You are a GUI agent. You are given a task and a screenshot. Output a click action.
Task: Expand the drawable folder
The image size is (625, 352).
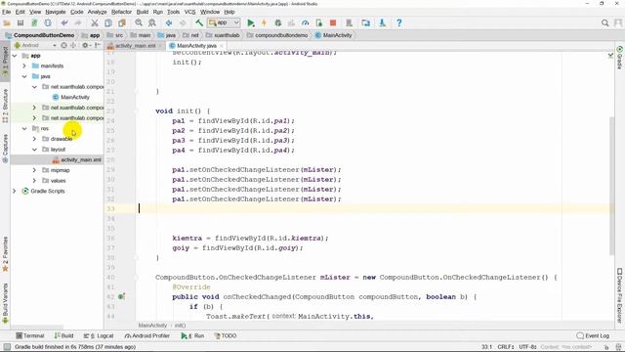click(x=34, y=139)
